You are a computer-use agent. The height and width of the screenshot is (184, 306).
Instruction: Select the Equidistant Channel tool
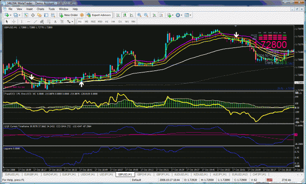pyautogui.click(x=42, y=22)
